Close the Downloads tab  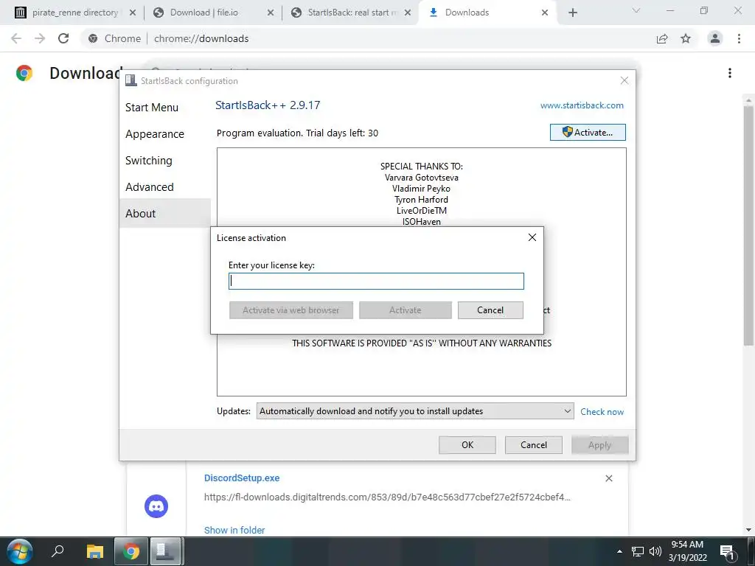[545, 13]
